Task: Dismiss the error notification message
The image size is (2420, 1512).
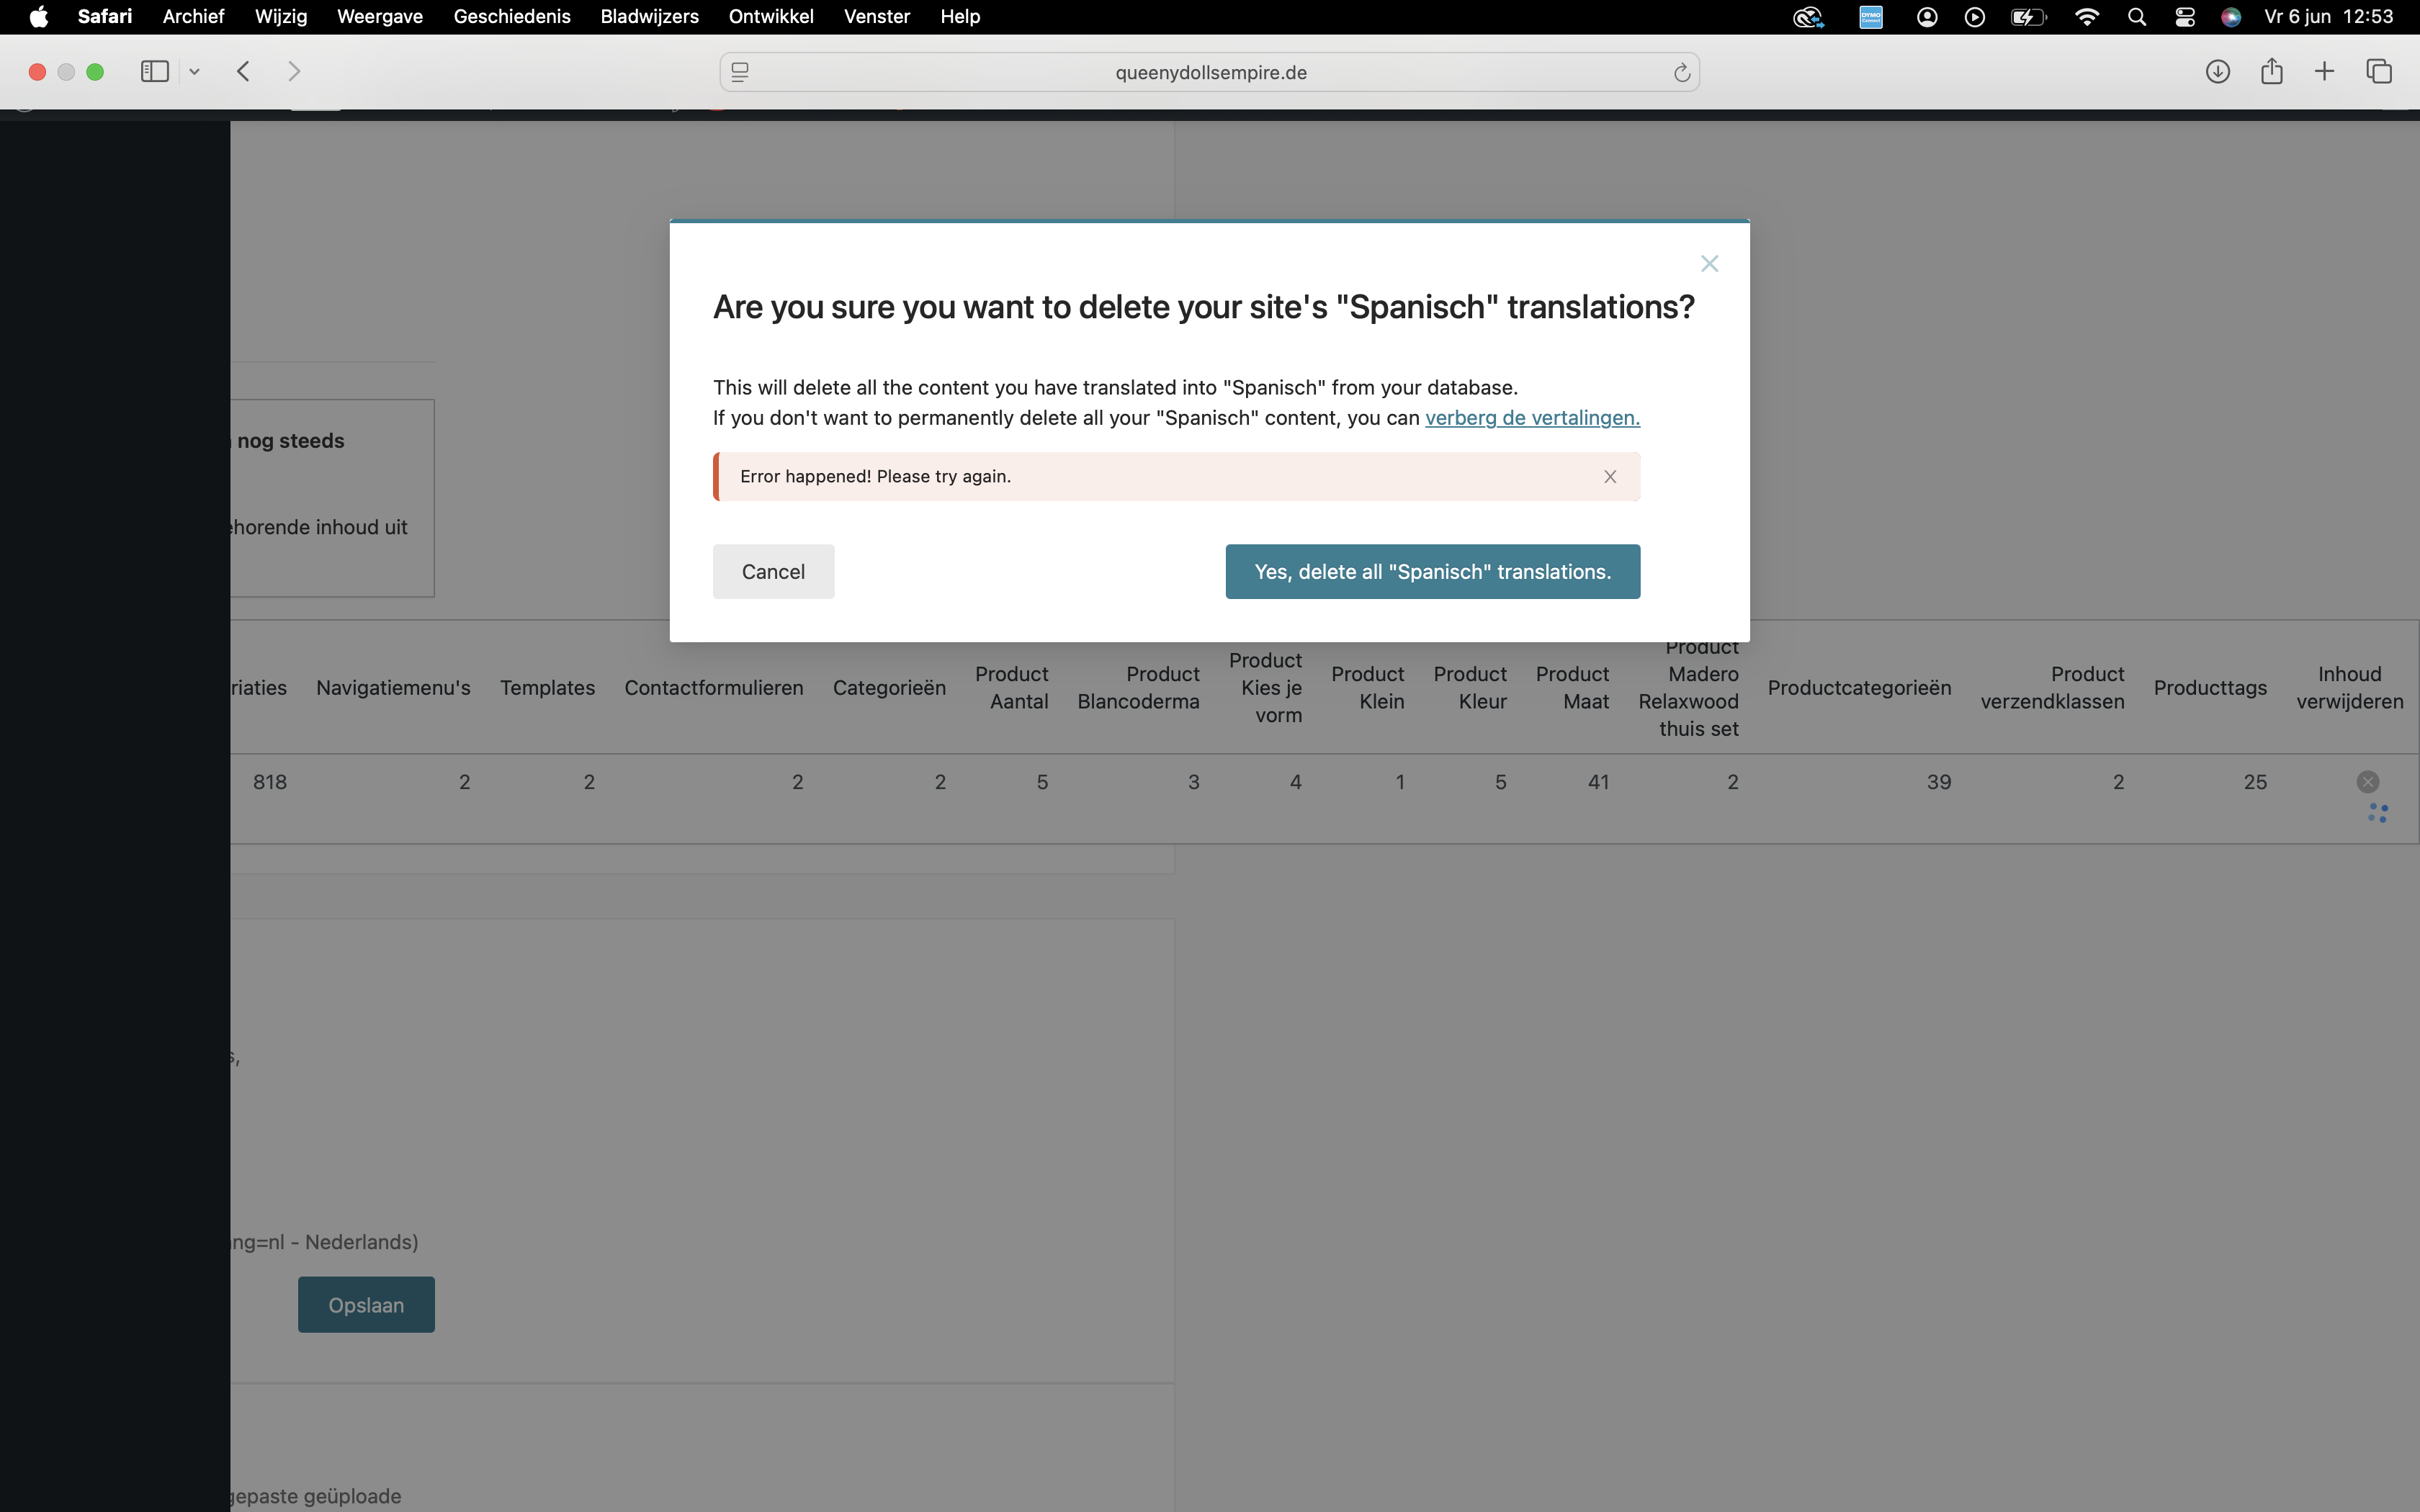Action: (x=1610, y=477)
